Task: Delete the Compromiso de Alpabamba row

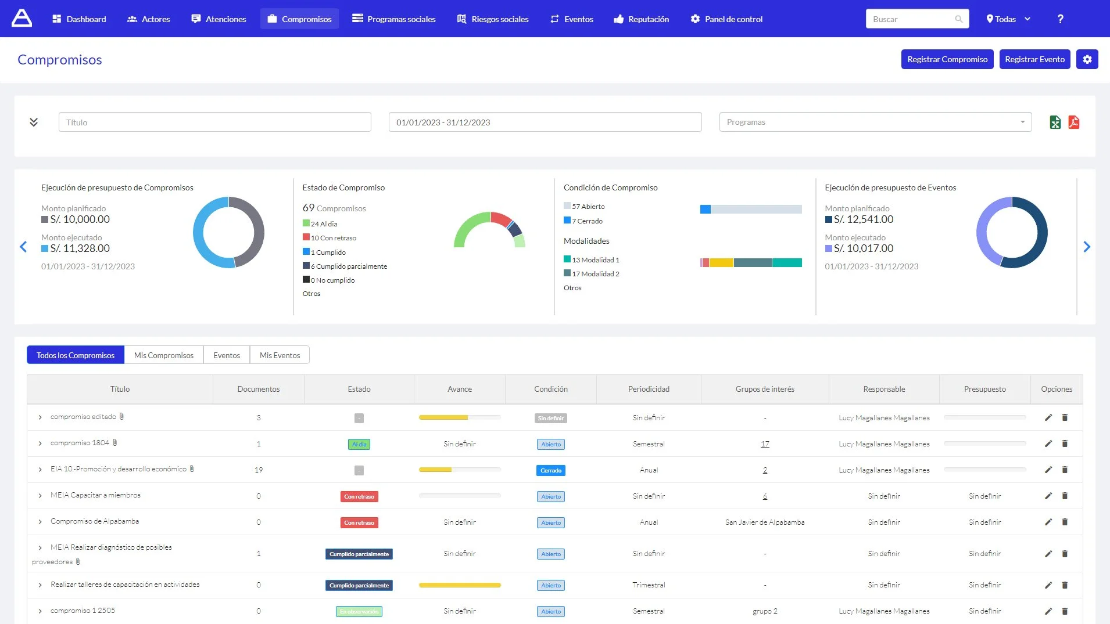Action: pos(1065,522)
